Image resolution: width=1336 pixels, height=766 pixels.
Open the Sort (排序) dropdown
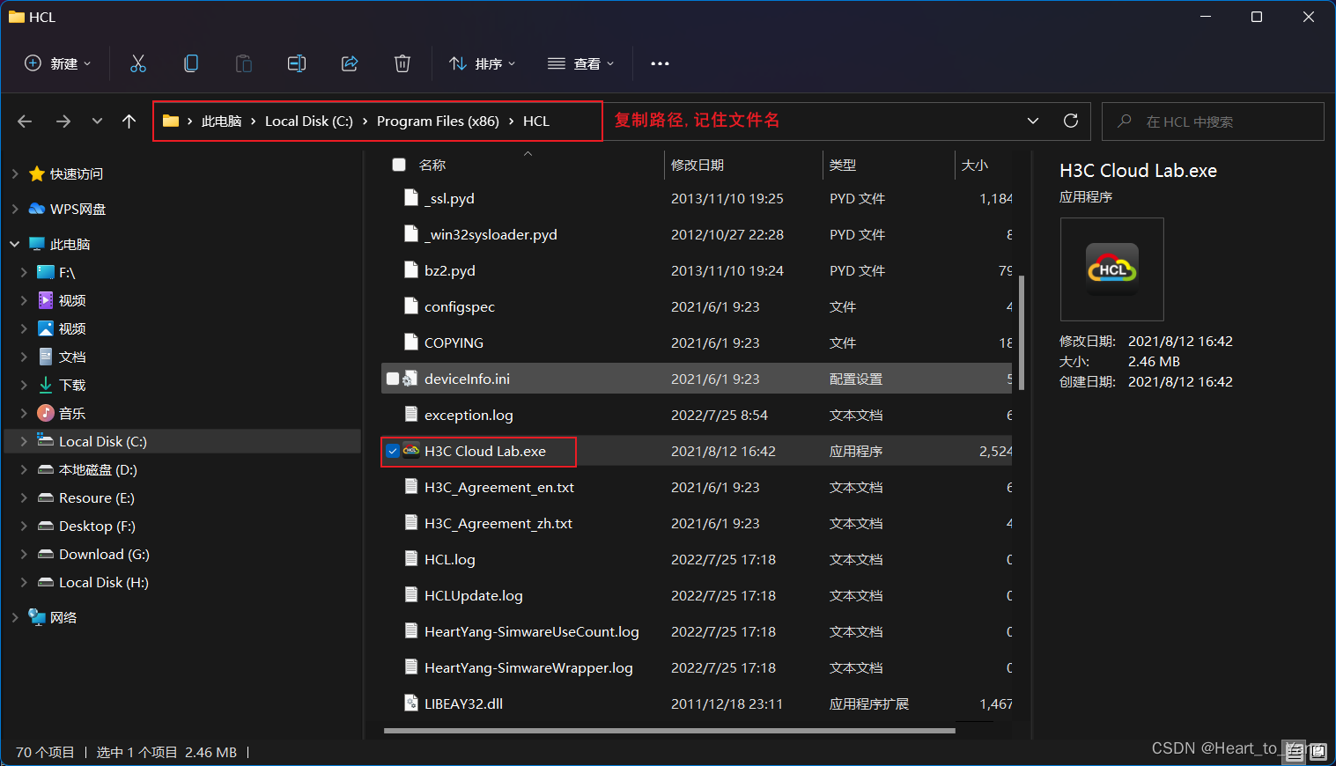(x=483, y=63)
